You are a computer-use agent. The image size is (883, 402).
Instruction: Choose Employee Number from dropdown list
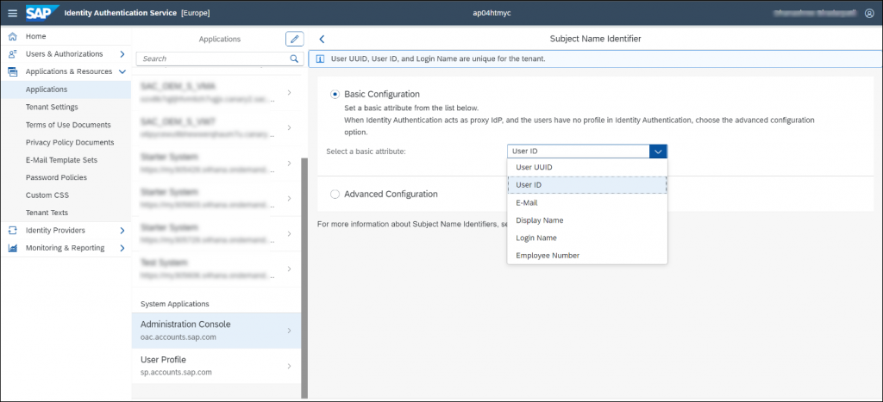(x=587, y=256)
